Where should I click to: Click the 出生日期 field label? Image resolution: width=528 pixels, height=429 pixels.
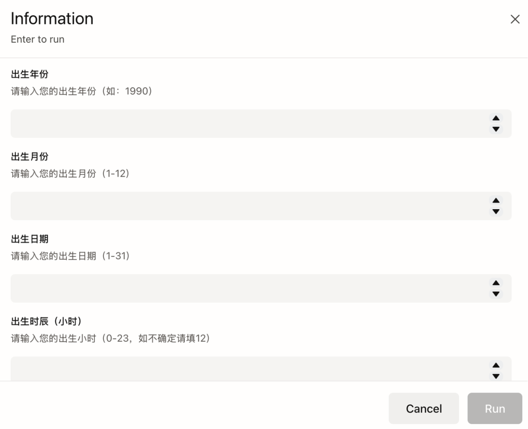pos(30,239)
